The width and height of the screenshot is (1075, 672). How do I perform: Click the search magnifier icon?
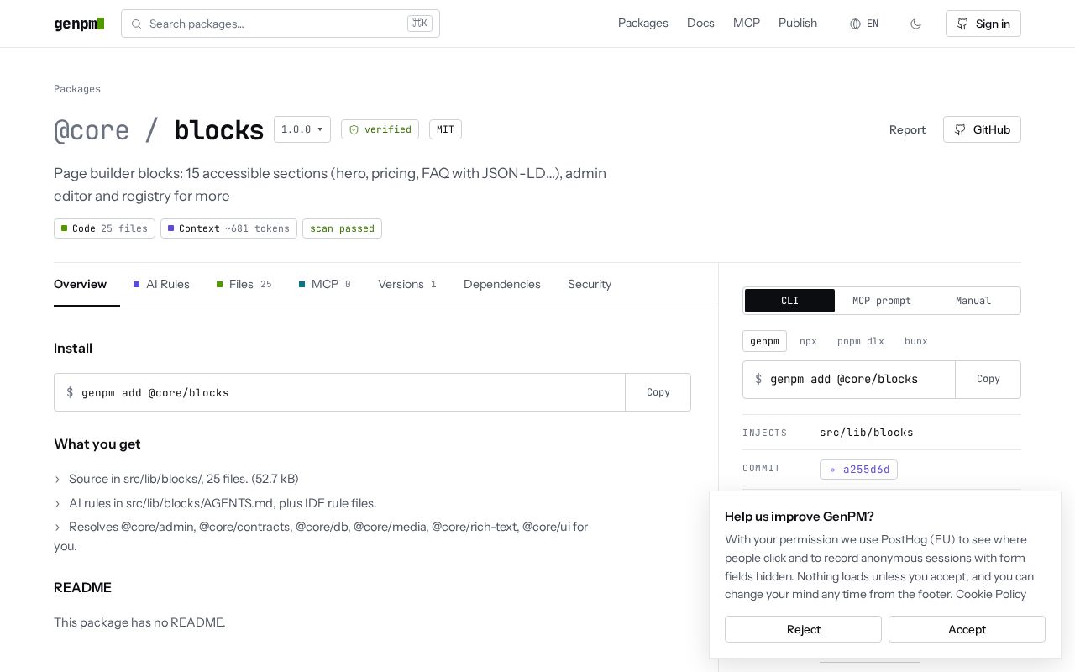(x=136, y=24)
